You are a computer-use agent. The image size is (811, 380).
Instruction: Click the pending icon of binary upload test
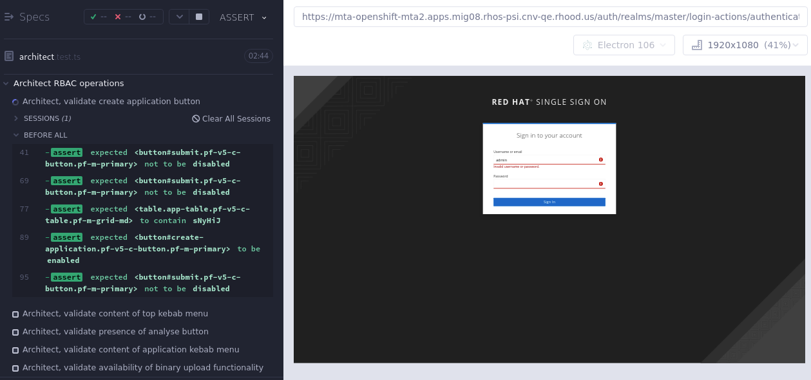click(15, 368)
